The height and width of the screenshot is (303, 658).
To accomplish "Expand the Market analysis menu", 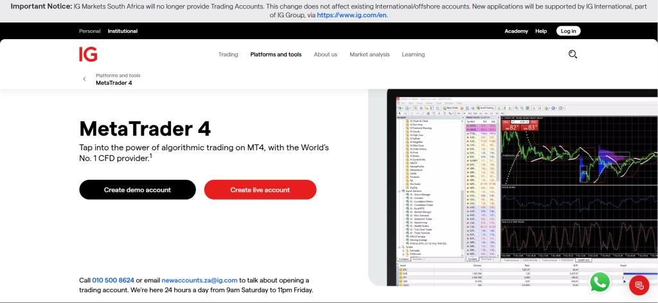I will point(369,55).
